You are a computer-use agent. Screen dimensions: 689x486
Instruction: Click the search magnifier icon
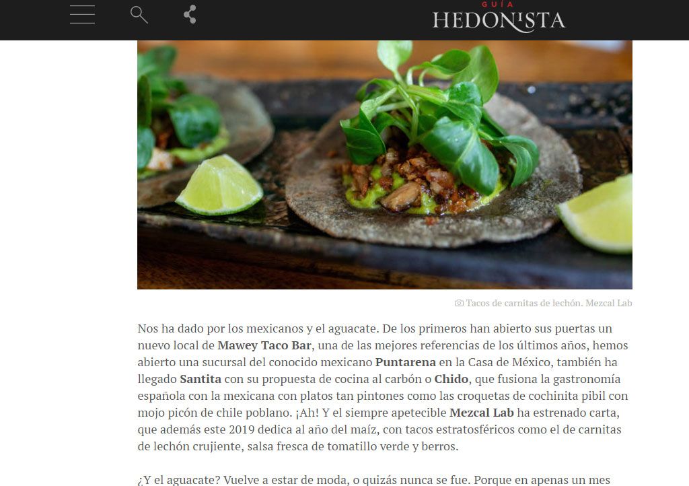point(139,15)
